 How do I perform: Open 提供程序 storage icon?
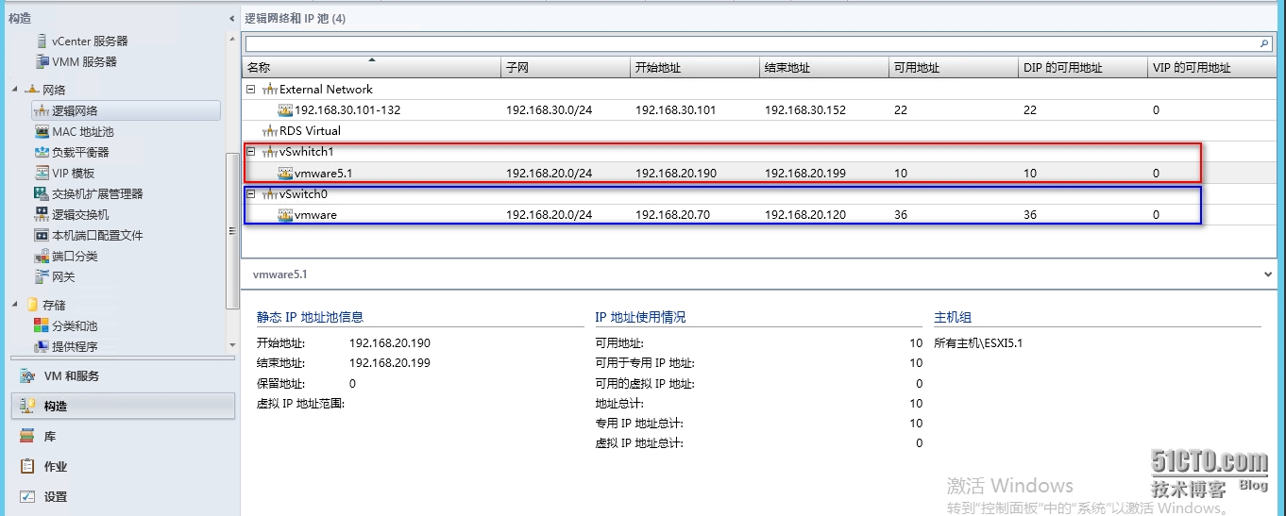click(x=42, y=346)
